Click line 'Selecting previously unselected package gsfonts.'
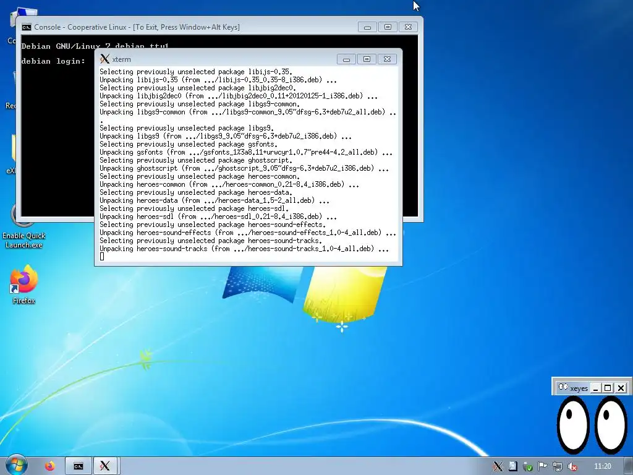This screenshot has height=475, width=633. pyautogui.click(x=189, y=144)
